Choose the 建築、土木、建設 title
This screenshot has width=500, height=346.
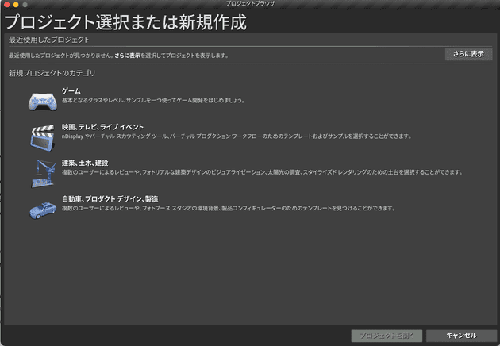pyautogui.click(x=85, y=163)
